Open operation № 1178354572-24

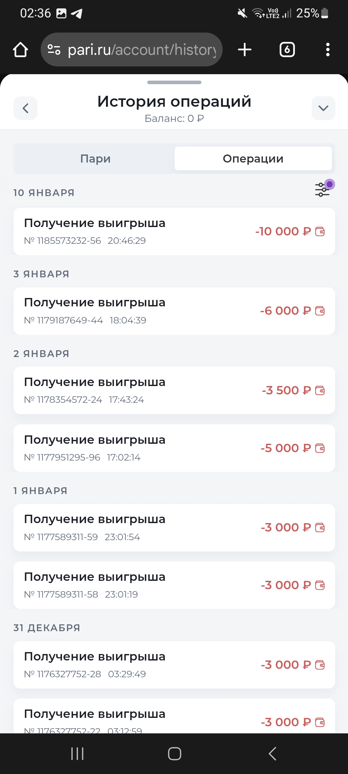[x=129, y=391]
